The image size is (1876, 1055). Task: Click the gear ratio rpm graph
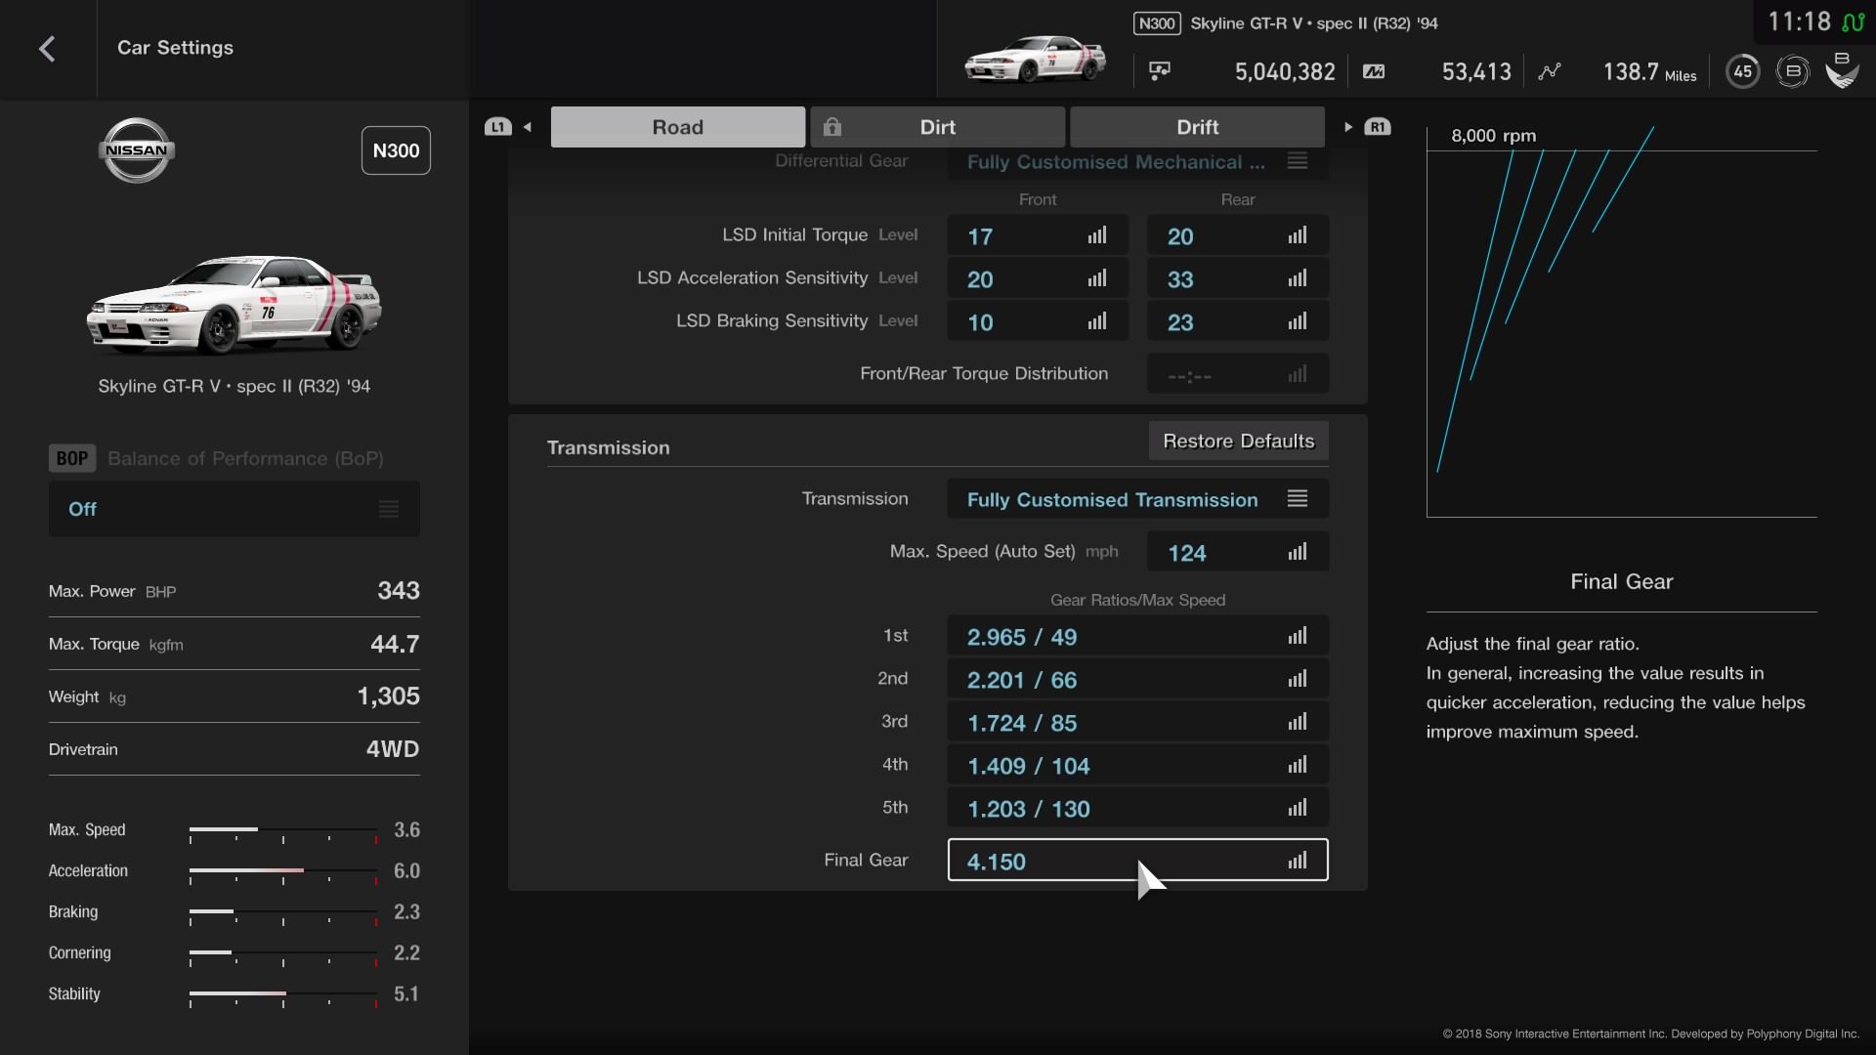tap(1622, 322)
